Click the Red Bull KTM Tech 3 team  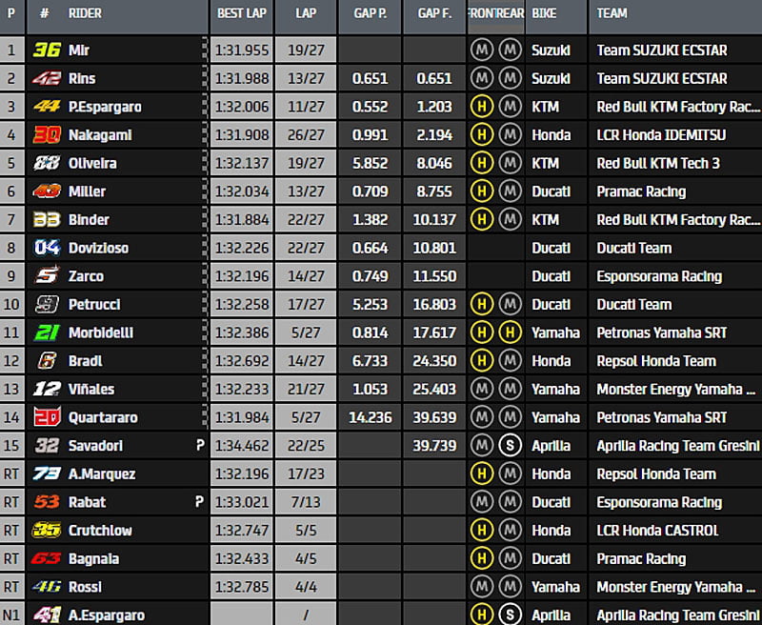pyautogui.click(x=658, y=163)
